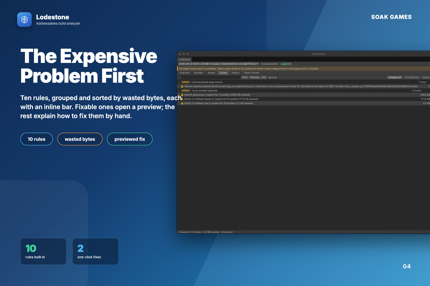Open the Bundles tab
The width and height of the screenshot is (430, 286).
pyautogui.click(x=199, y=73)
